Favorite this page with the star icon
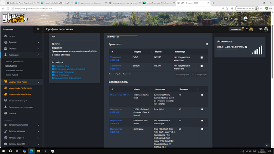 pyautogui.click(x=227, y=9)
